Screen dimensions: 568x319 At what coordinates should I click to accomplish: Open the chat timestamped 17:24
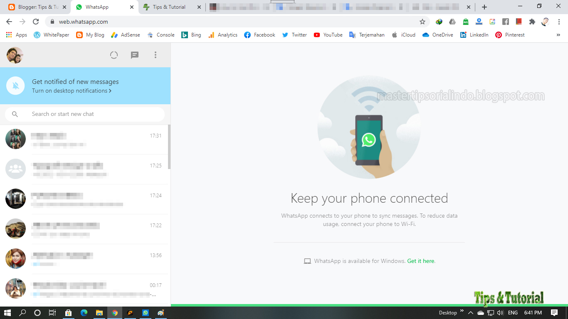(x=84, y=199)
